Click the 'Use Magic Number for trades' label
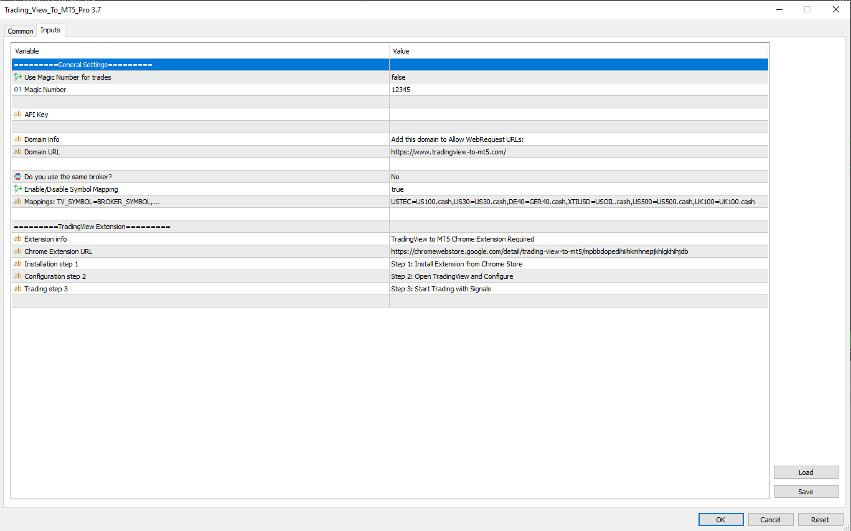This screenshot has width=851, height=531. (x=68, y=77)
